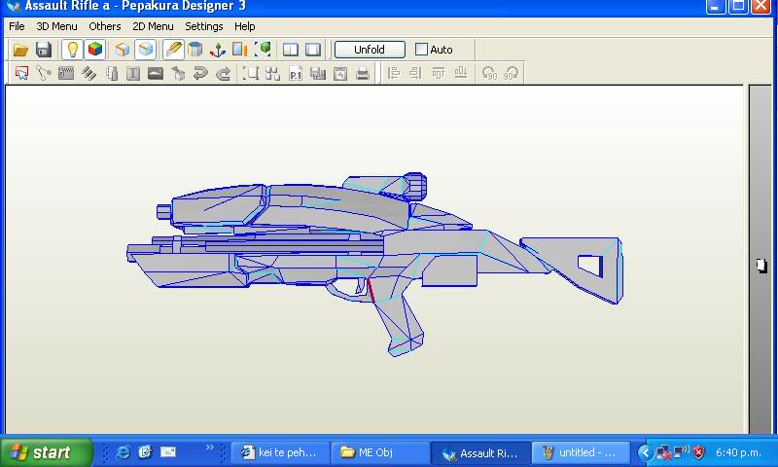Click the dark image insert icon
778x467 pixels.
(156, 73)
